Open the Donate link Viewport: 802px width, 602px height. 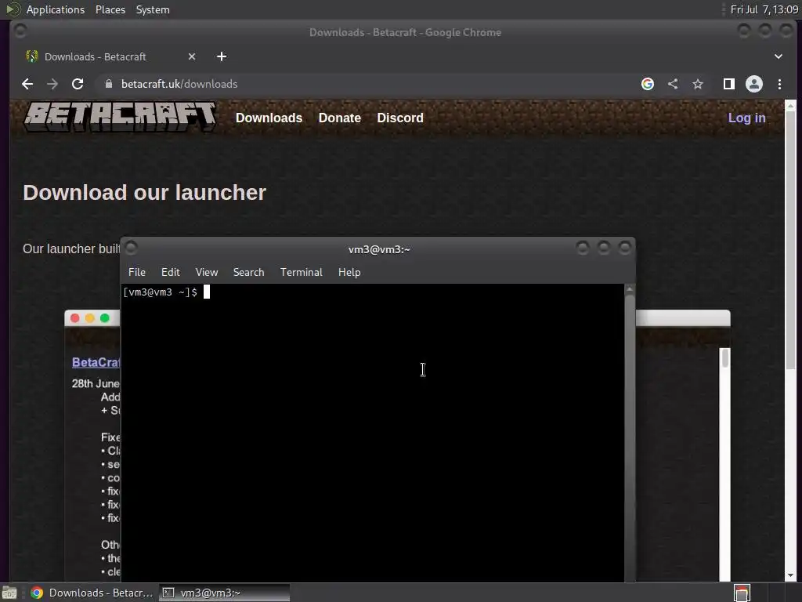click(340, 118)
